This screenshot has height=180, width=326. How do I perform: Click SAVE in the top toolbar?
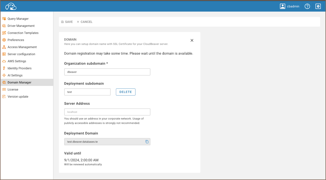[x=67, y=22]
